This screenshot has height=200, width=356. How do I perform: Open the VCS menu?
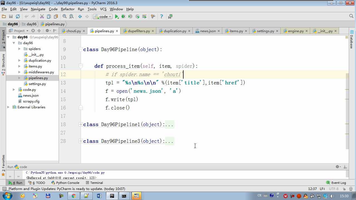[x=103, y=9]
